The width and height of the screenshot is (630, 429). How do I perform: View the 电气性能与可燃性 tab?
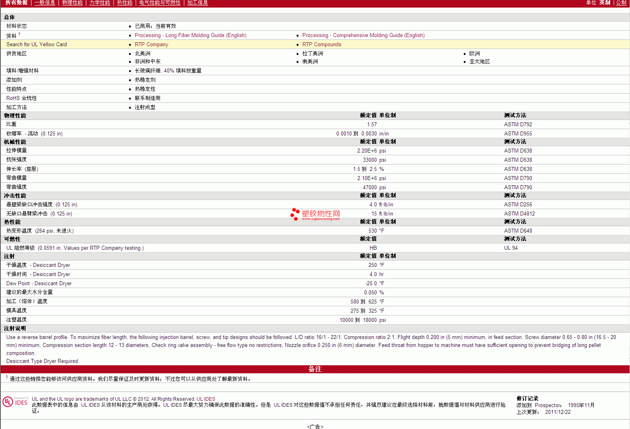click(x=160, y=3)
